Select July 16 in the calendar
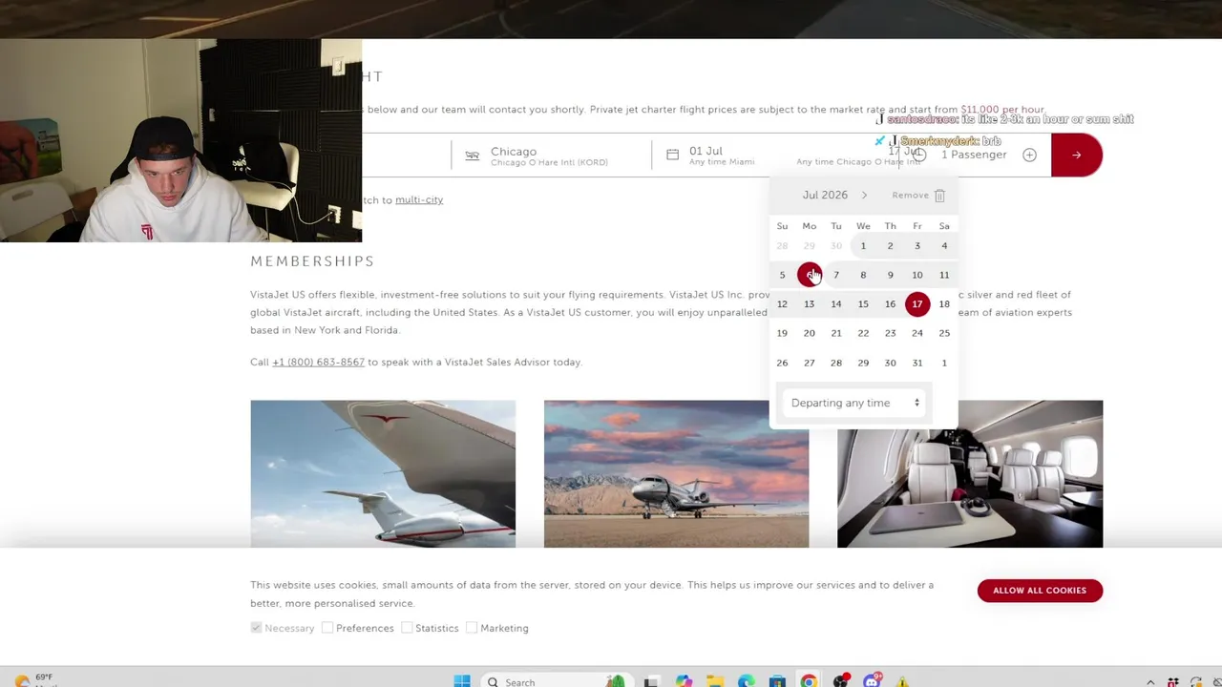1222x687 pixels. pos(890,304)
